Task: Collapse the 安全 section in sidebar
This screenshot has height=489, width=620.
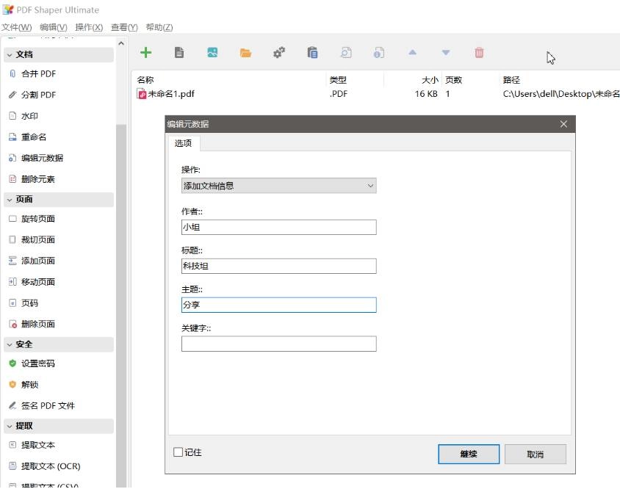Action: [10, 344]
